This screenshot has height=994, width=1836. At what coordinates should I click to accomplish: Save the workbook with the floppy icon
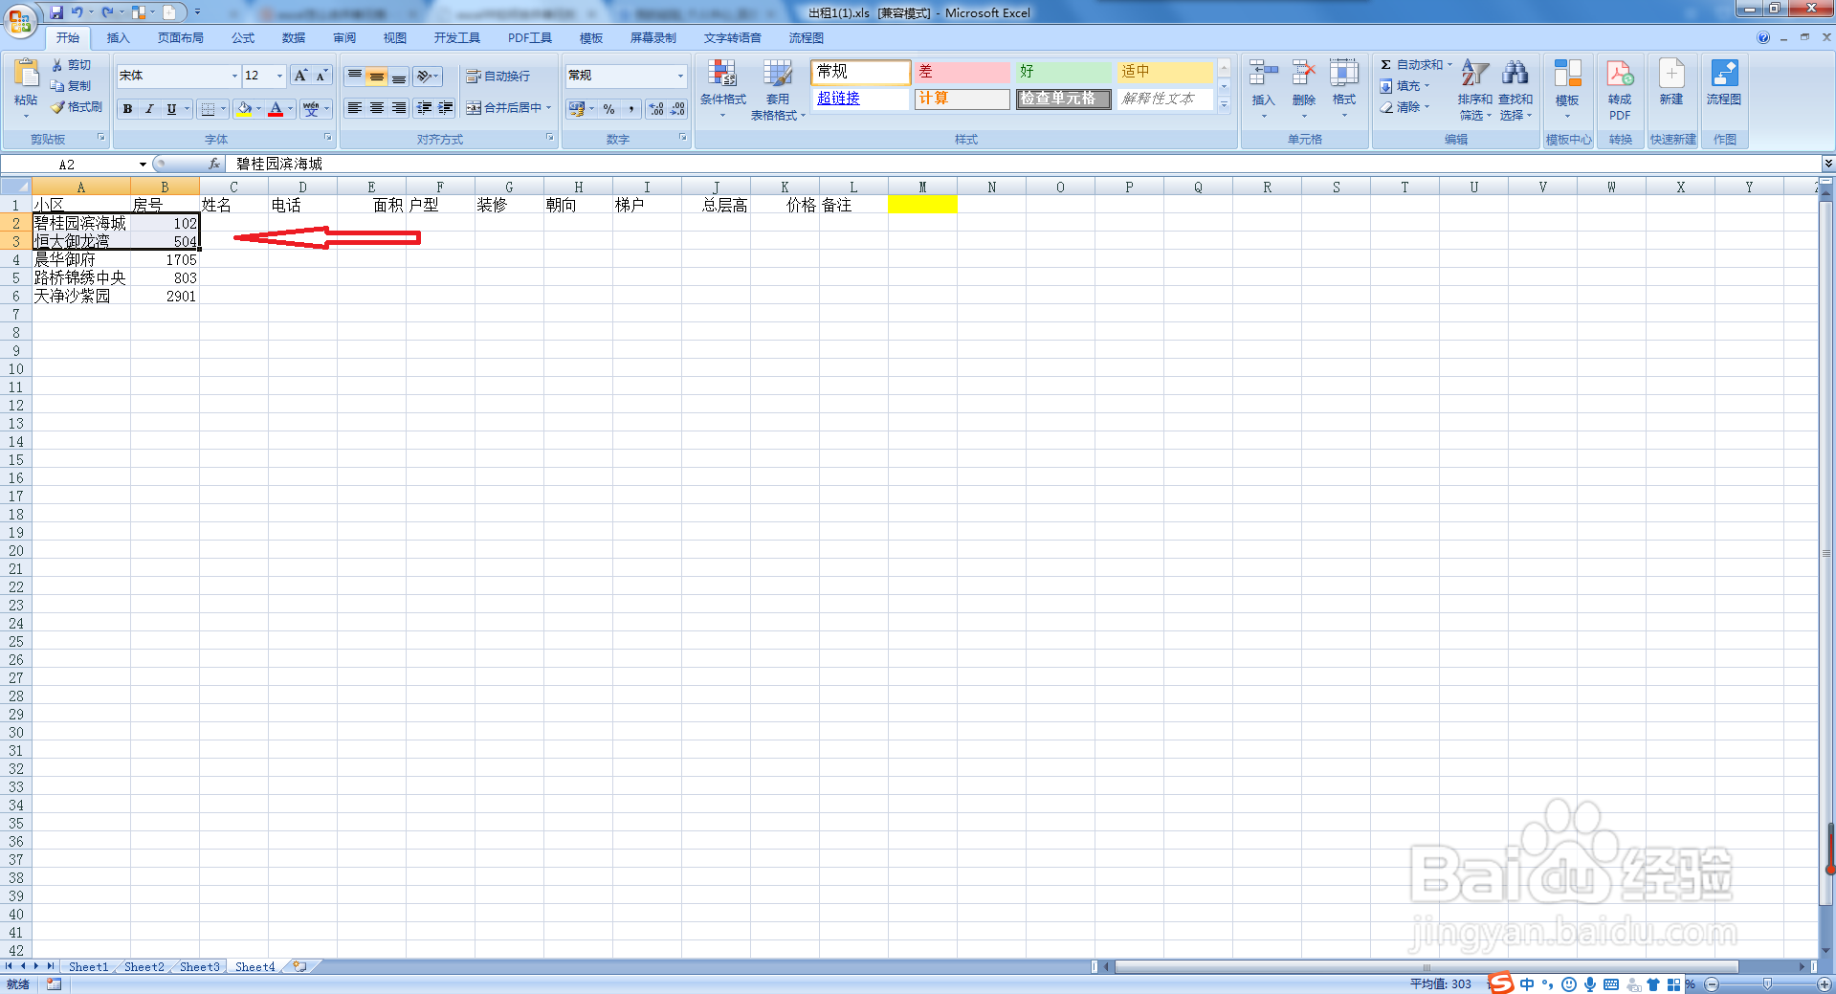coord(56,12)
